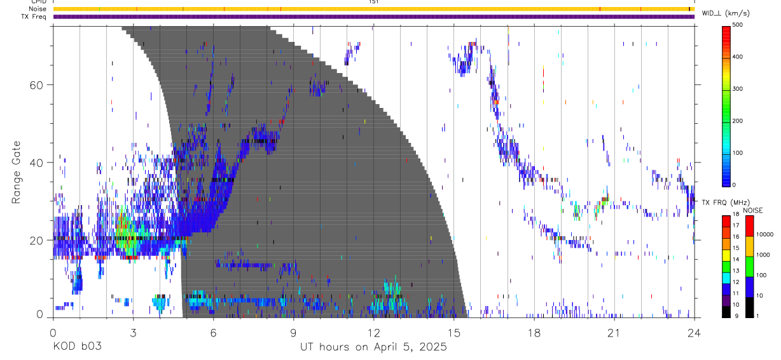Screen dimensions: 781x360
Task: Click the TX FRQ frequency color bar
Action: (726, 267)
